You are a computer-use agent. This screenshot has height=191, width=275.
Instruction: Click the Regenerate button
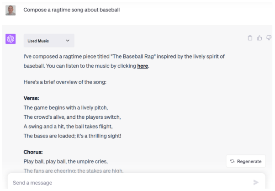coord(246,161)
